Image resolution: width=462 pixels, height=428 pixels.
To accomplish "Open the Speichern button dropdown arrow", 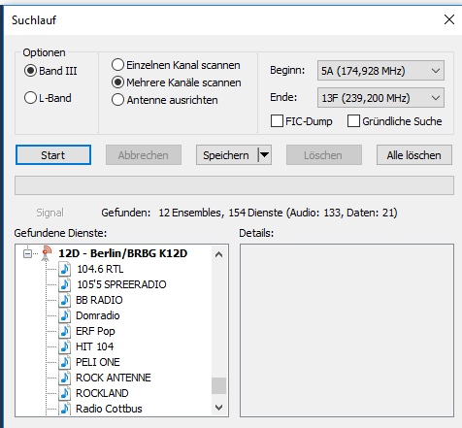I will (x=264, y=155).
